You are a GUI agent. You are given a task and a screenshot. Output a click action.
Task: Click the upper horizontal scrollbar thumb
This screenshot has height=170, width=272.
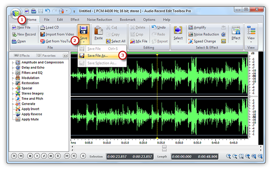point(164,147)
